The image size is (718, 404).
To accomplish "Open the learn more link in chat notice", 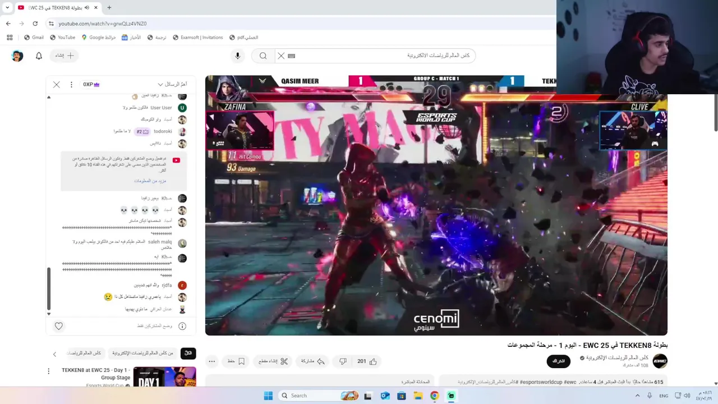I will click(x=150, y=181).
